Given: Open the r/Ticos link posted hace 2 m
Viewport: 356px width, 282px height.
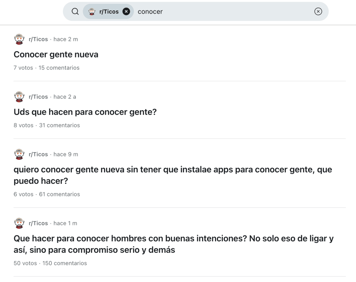Looking at the screenshot, I should click(x=38, y=39).
